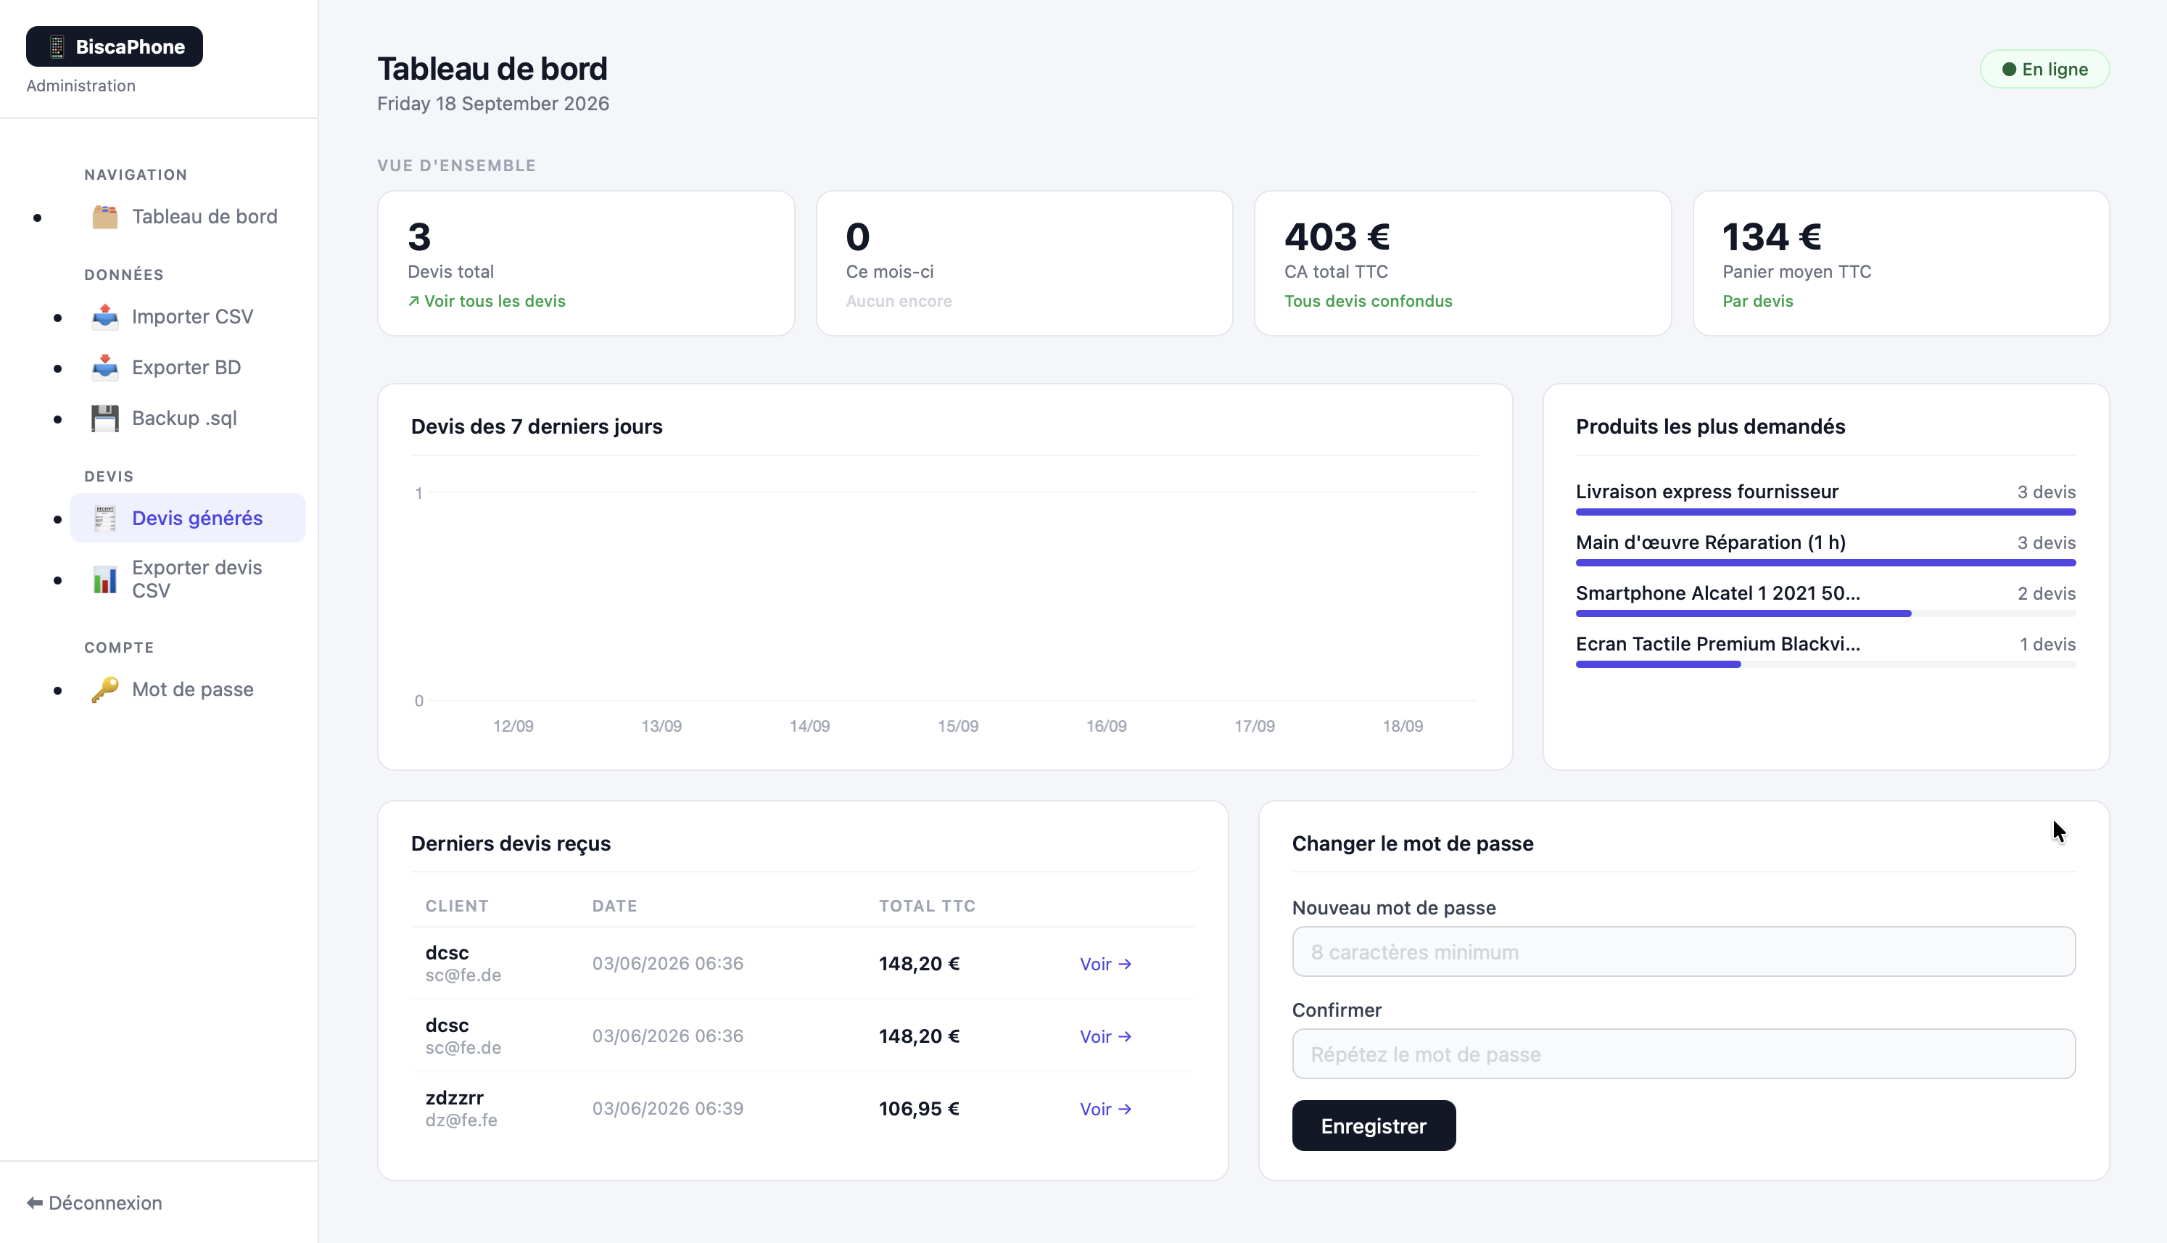Click Ecran Tactile Premium Blackvi progress bar

pyautogui.click(x=1825, y=664)
